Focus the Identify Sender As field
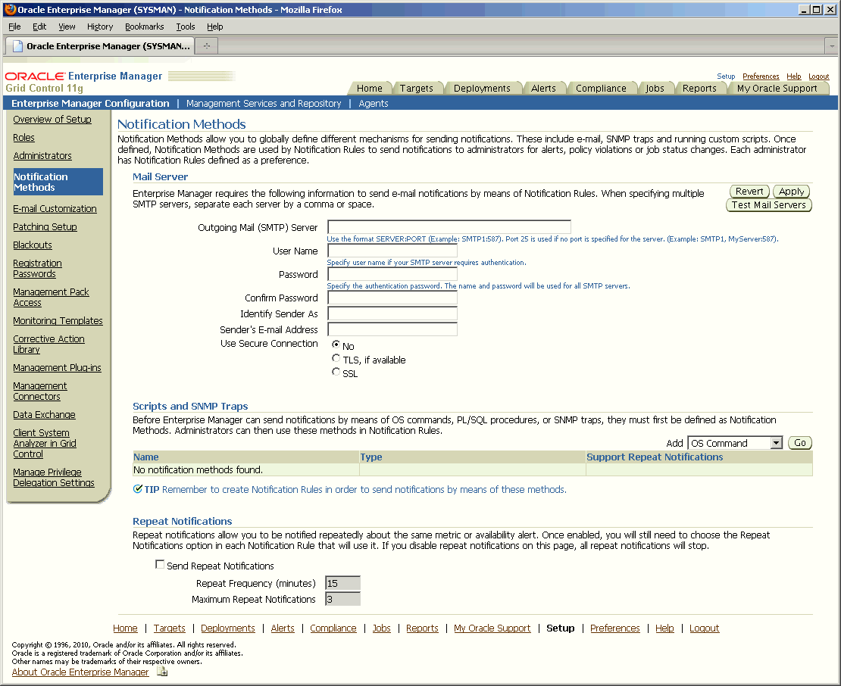This screenshot has height=686, width=841. (392, 313)
